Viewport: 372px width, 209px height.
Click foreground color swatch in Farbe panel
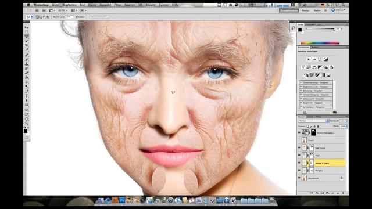(x=300, y=30)
